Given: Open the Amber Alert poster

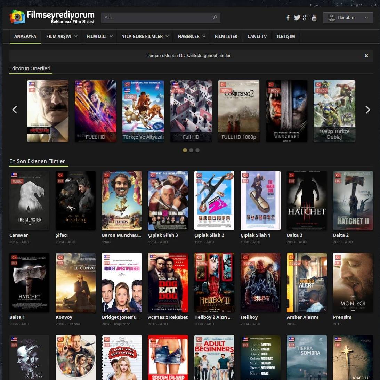Looking at the screenshot, I should click(307, 283).
